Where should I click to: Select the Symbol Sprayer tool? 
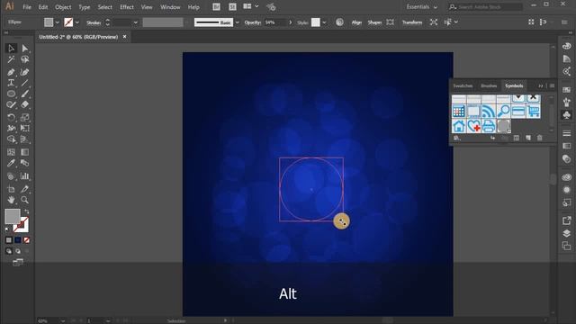click(x=11, y=176)
